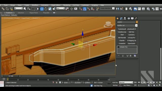Toggle the 3D Snaps icon
Screen dimensions: 162x91
(x=80, y=9)
